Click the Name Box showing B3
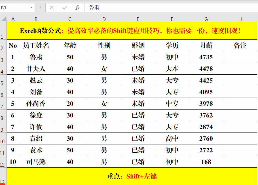This screenshot has width=258, height=185. coord(15,8)
